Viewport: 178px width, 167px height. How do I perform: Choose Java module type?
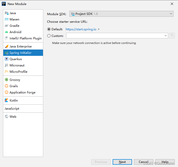point(23,13)
